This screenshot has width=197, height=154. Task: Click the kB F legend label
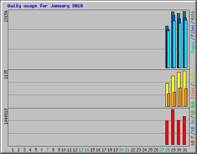[x=193, y=141]
